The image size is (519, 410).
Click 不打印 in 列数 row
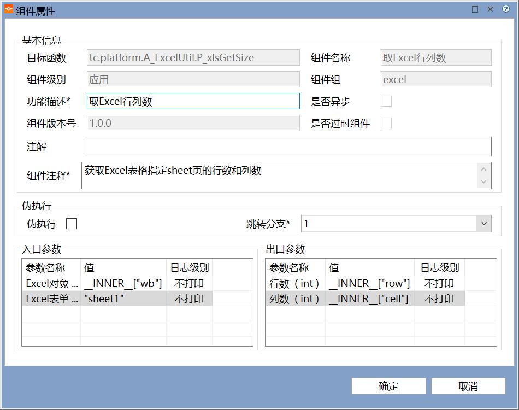pyautogui.click(x=439, y=298)
